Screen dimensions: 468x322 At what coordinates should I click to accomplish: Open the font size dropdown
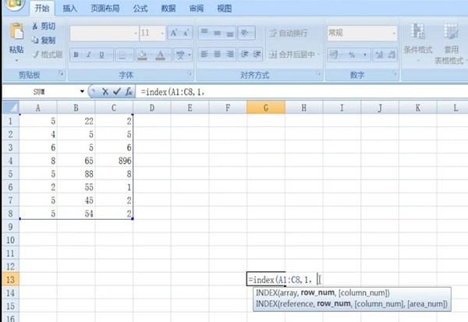coord(161,34)
